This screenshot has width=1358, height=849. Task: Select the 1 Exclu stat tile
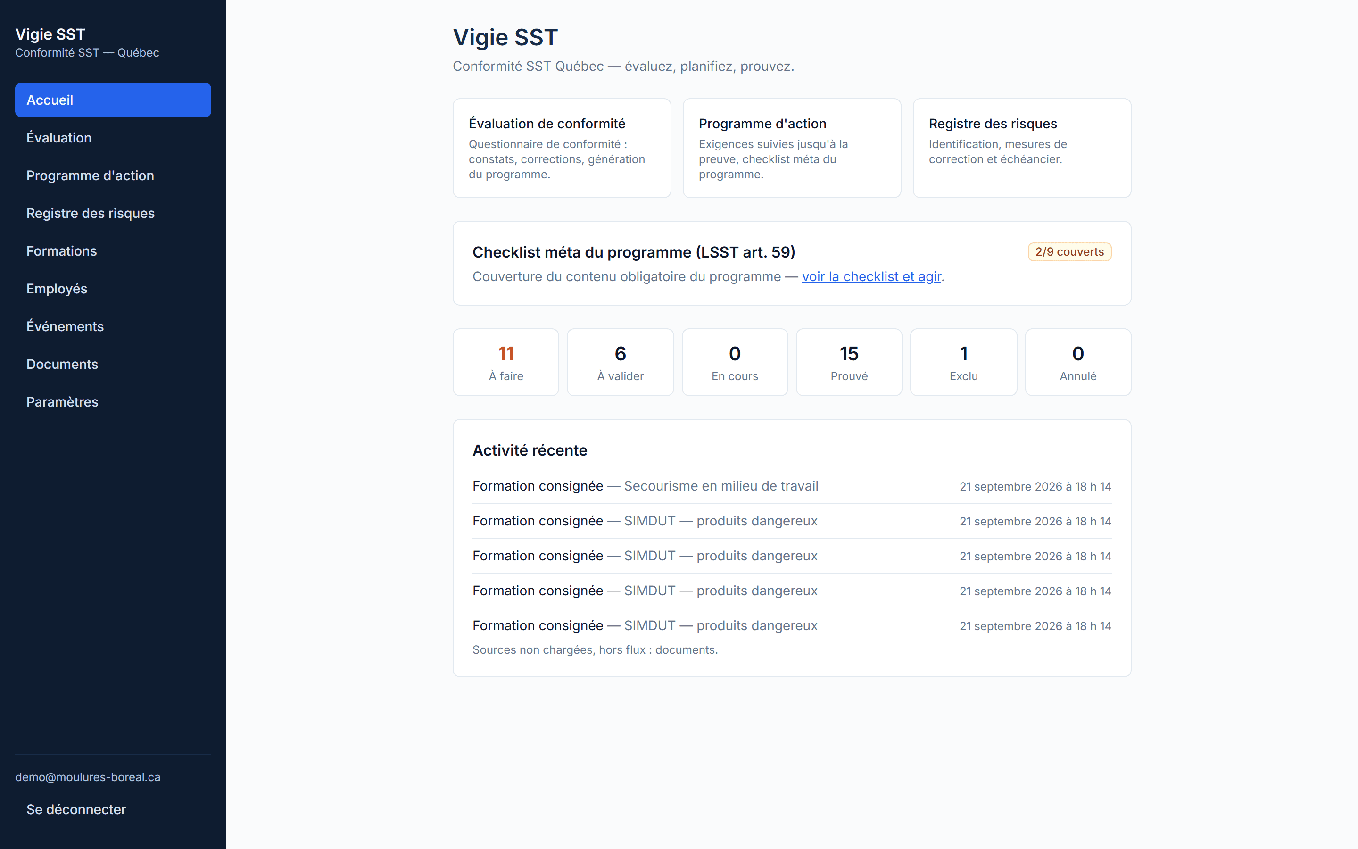pos(963,362)
